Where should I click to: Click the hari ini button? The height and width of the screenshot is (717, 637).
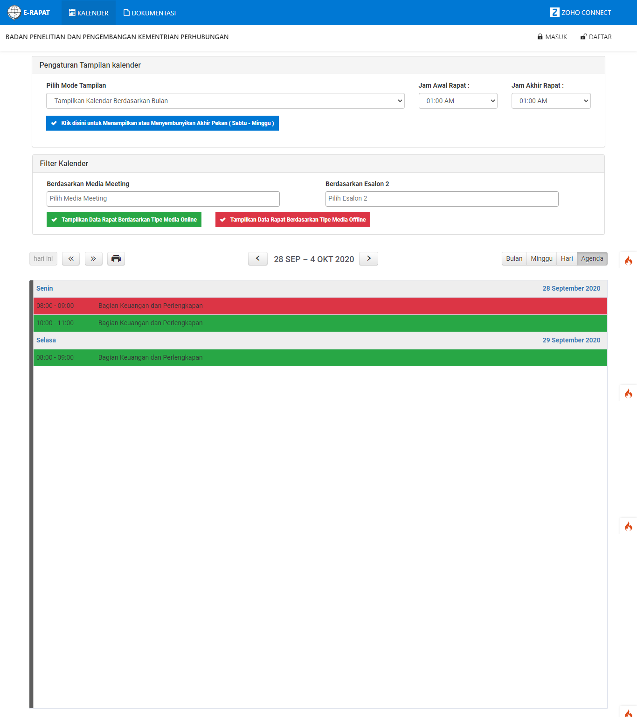coord(43,258)
